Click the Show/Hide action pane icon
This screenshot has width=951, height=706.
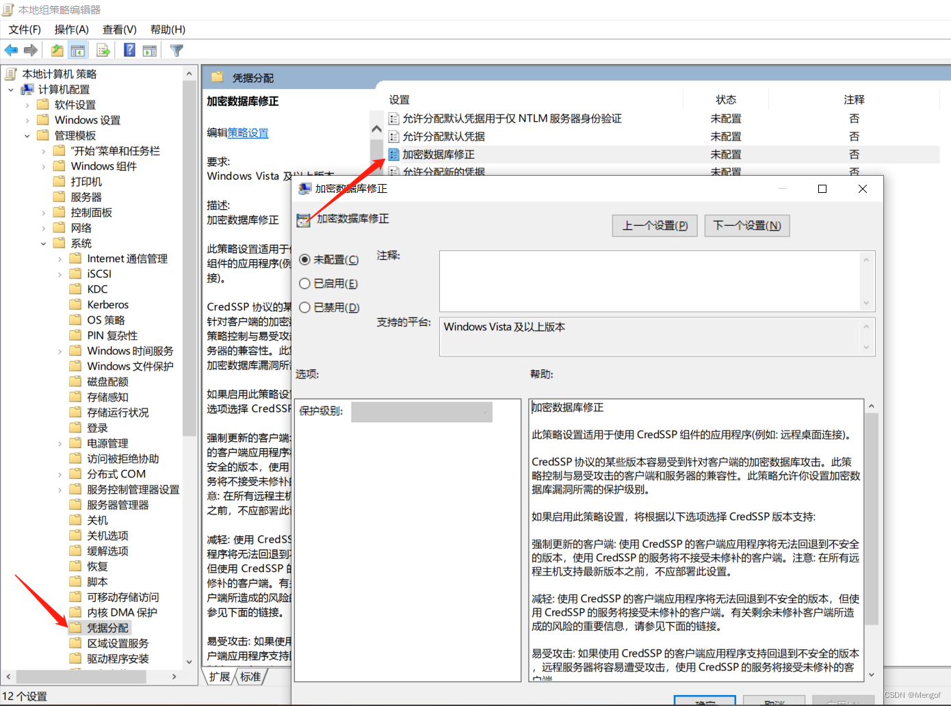click(x=150, y=49)
